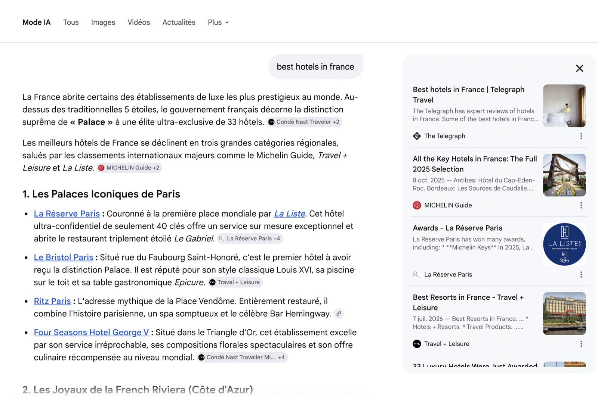This screenshot has width=598, height=396.
Task: Switch to the Vidéos tab
Action: coord(139,22)
